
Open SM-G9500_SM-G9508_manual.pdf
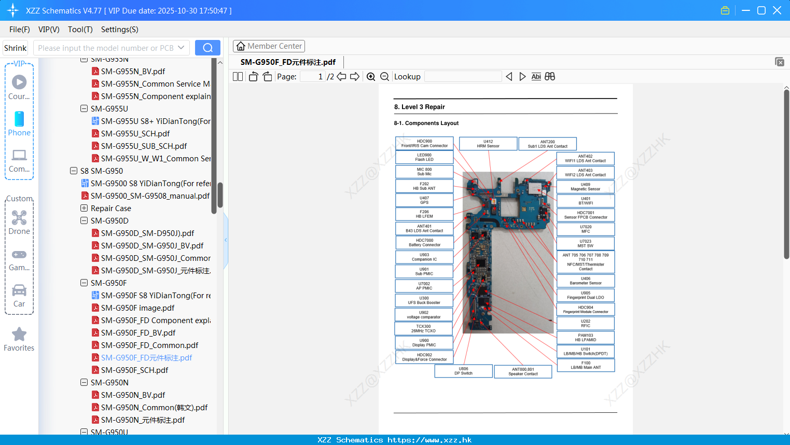150,196
